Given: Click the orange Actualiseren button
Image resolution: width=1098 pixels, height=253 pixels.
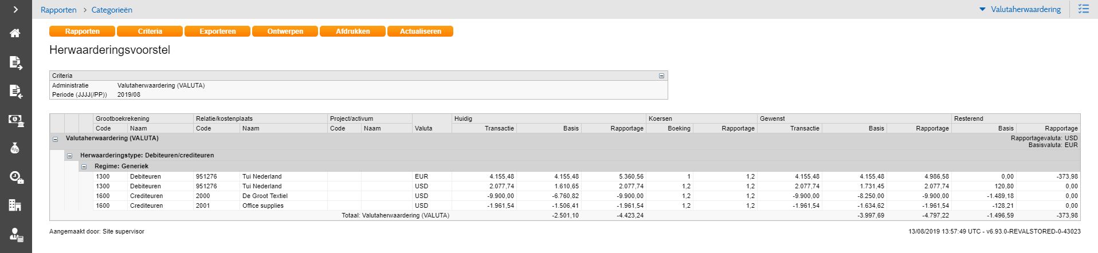Looking at the screenshot, I should click(420, 31).
